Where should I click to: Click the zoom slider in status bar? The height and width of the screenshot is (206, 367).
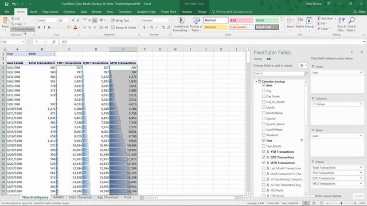pyautogui.click(x=341, y=203)
